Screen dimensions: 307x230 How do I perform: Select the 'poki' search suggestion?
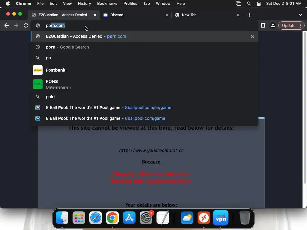tap(145, 97)
